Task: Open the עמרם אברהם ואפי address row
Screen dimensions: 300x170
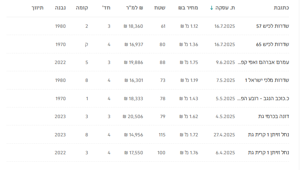Action: [263, 63]
